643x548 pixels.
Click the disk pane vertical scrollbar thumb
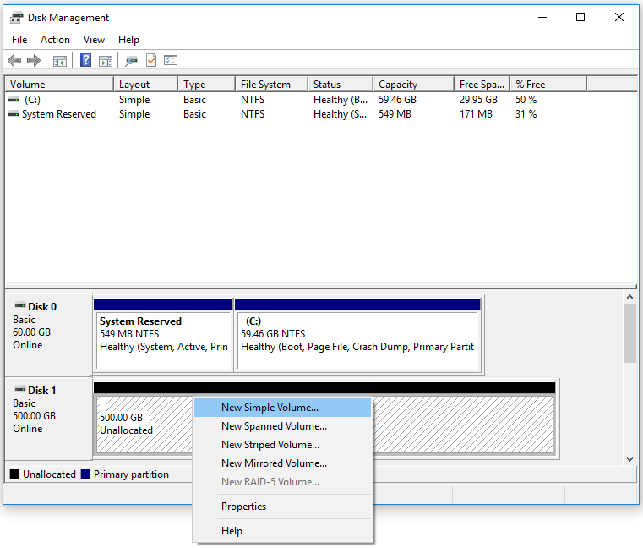tap(629, 333)
